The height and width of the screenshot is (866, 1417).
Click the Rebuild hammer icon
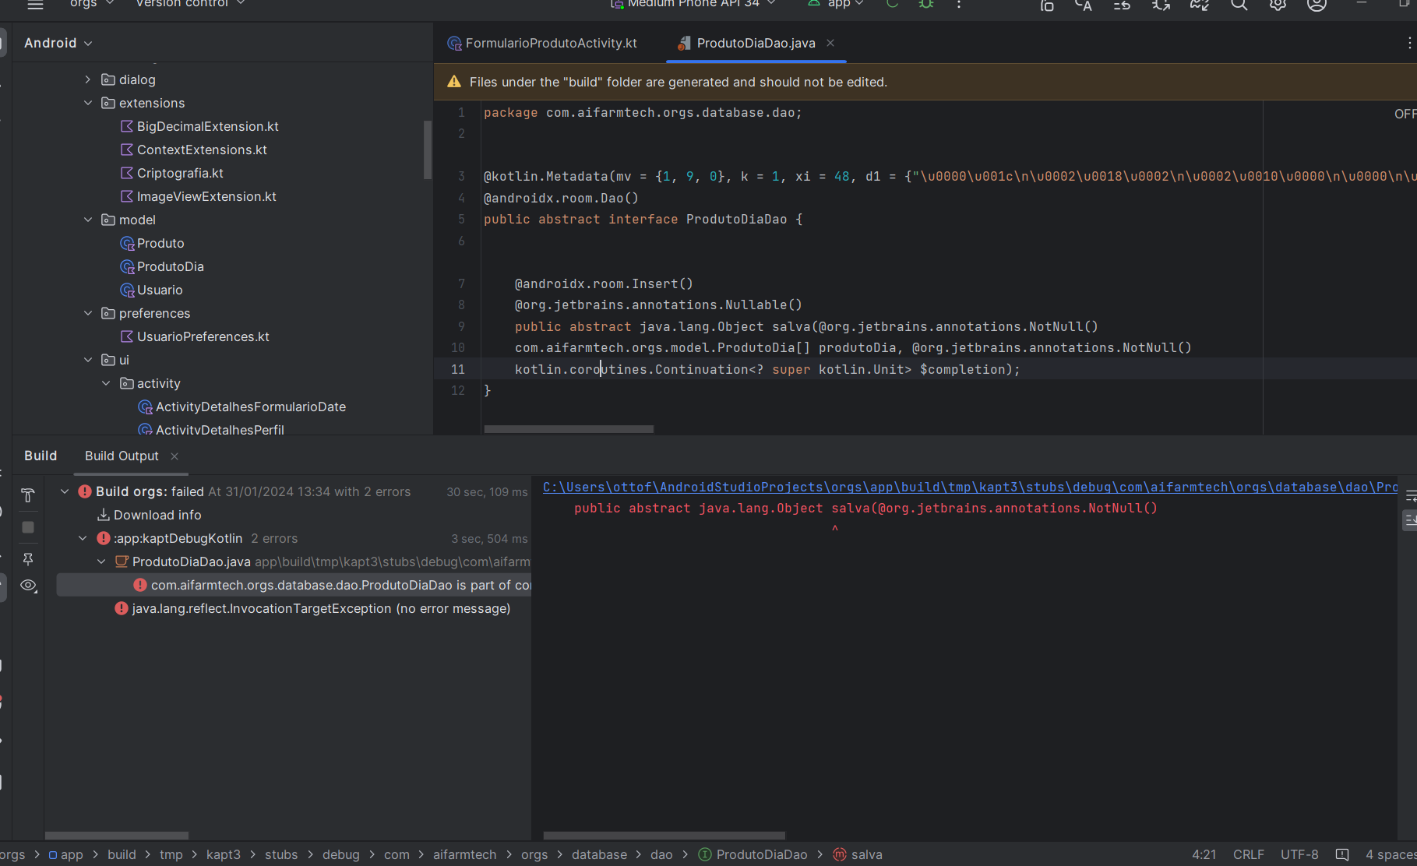[x=28, y=495]
